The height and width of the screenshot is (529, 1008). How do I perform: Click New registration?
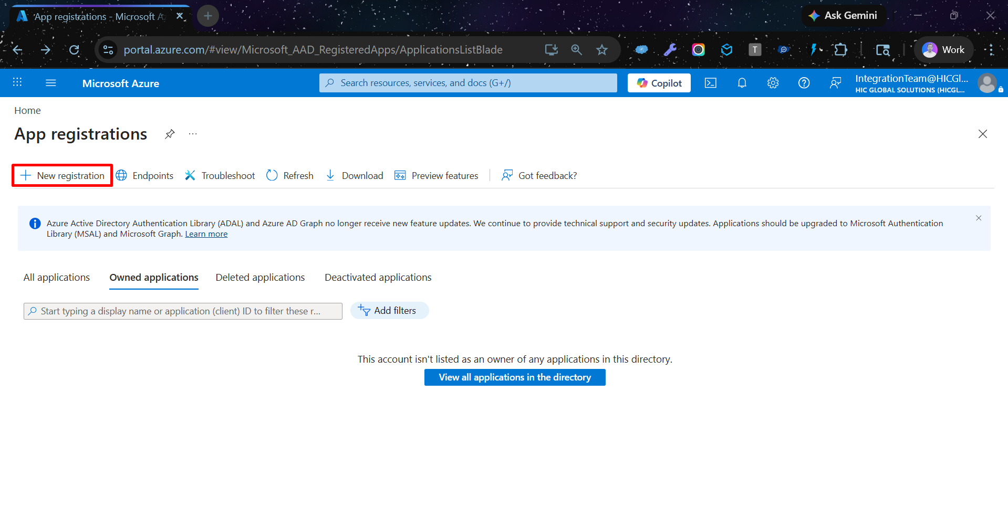point(63,175)
